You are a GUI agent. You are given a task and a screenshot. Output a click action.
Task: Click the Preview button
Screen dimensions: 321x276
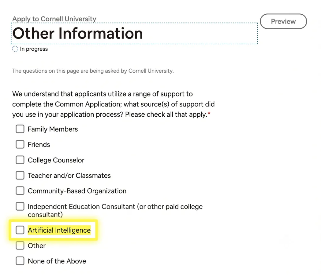pos(283,21)
